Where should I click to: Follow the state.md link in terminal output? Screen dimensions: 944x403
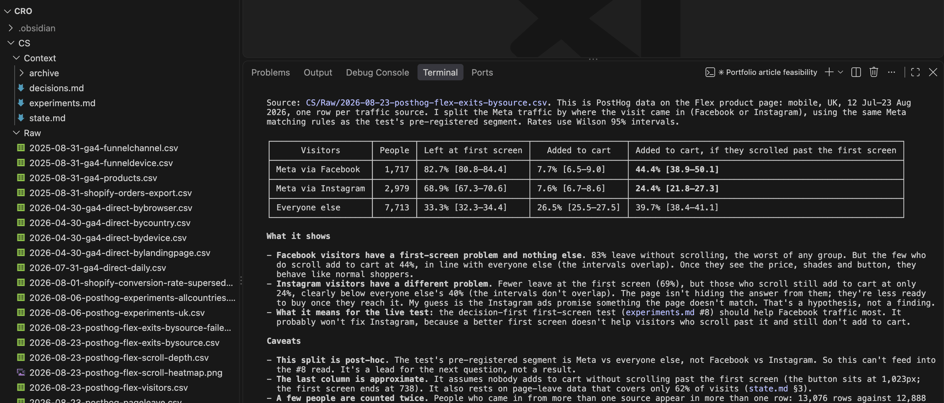768,388
